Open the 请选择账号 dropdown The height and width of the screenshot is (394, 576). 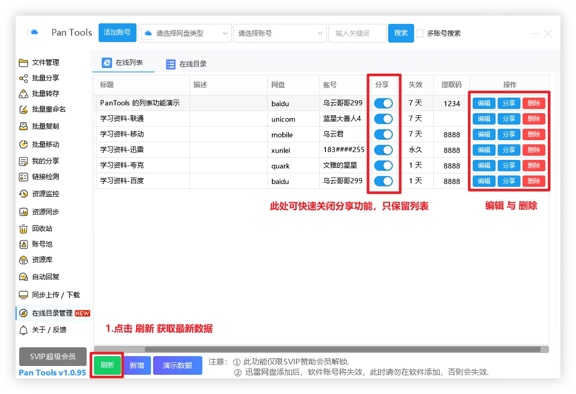pos(280,33)
